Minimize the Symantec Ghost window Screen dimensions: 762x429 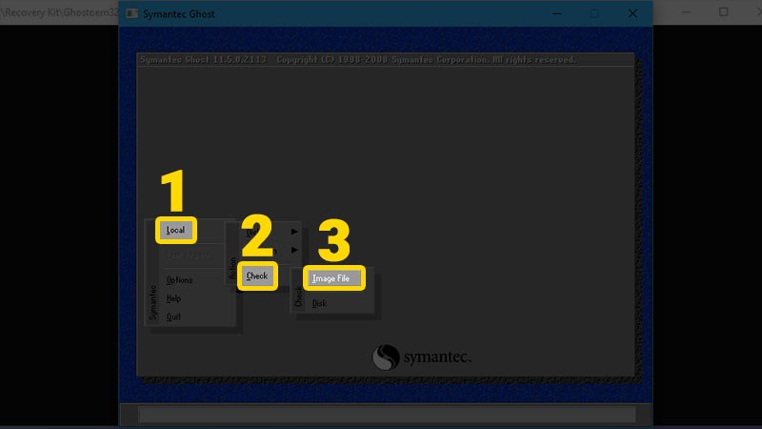(557, 13)
